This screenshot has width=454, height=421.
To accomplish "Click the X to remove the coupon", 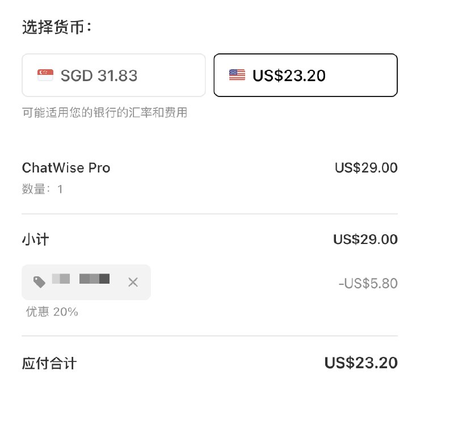I will (x=133, y=282).
